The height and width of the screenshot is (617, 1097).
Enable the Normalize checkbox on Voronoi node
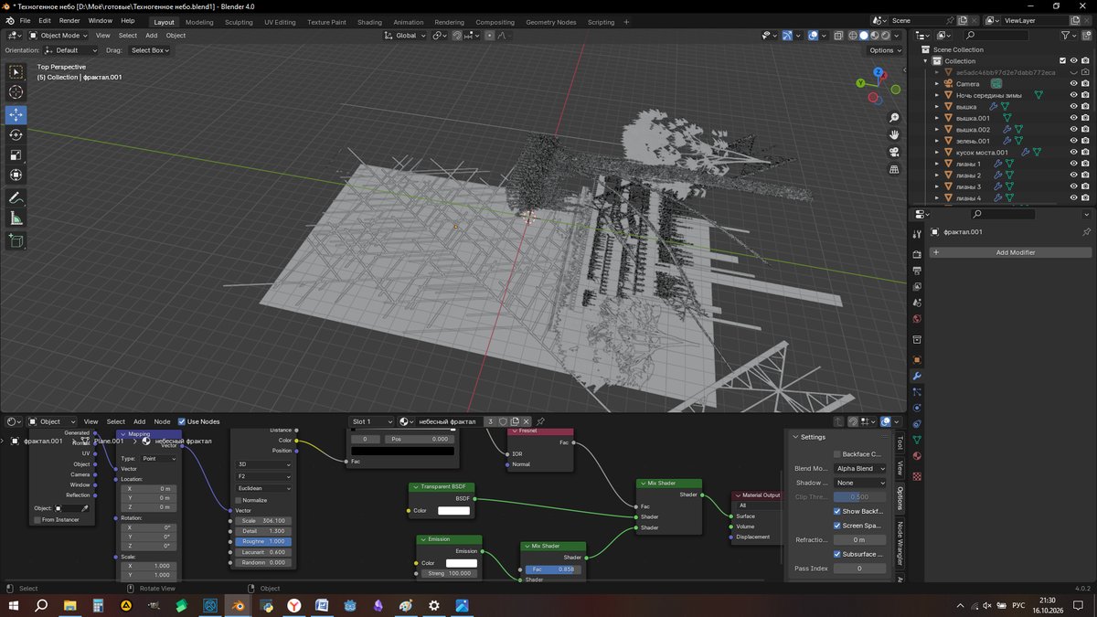pyautogui.click(x=239, y=500)
